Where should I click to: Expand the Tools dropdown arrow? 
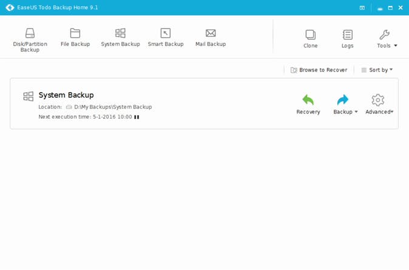point(396,46)
